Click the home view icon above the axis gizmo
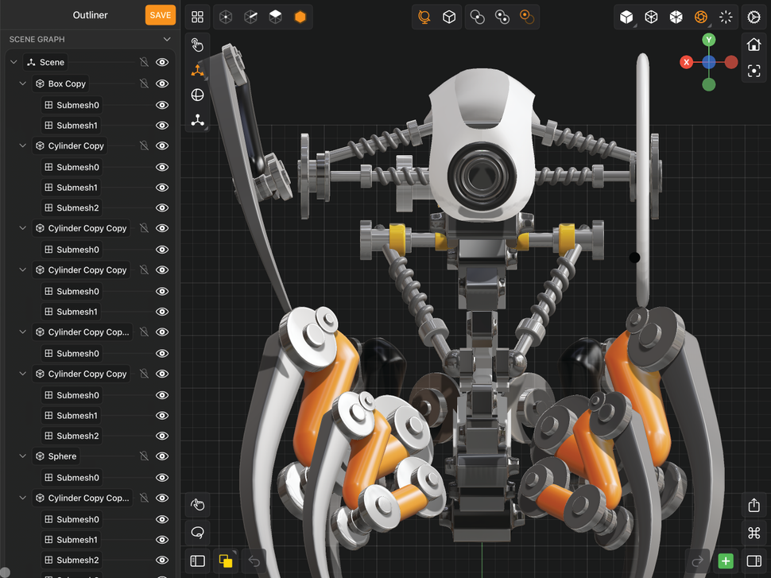The height and width of the screenshot is (578, 771). click(754, 45)
